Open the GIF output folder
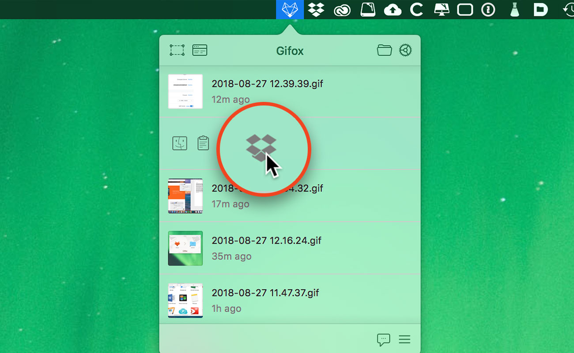 coord(384,50)
